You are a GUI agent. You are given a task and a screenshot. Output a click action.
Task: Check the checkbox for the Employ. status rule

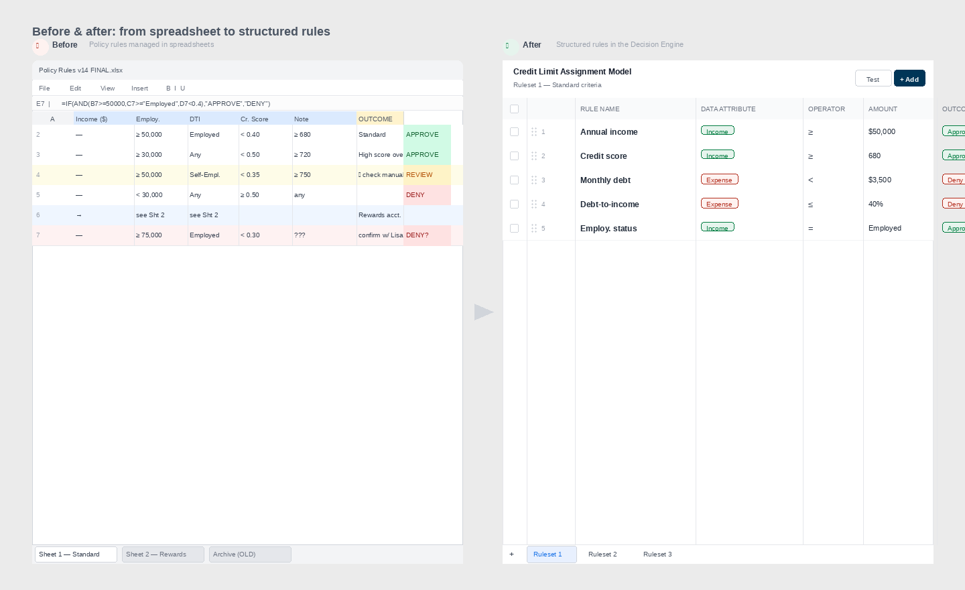point(514,228)
